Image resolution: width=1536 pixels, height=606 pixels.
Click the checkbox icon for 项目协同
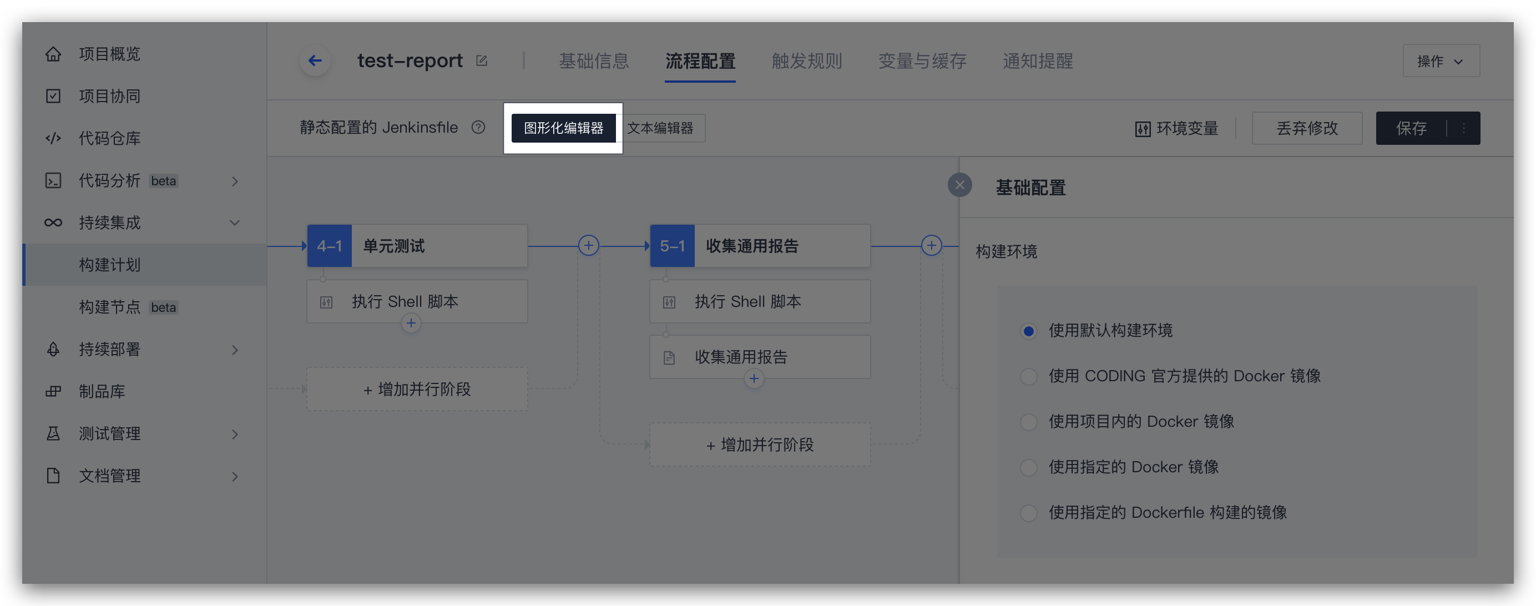pos(53,96)
